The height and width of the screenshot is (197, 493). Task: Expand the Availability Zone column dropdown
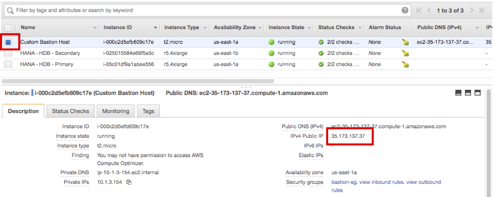click(x=260, y=28)
